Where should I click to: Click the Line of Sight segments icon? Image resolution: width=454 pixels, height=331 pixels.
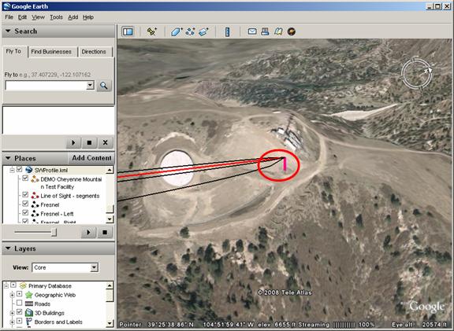(x=35, y=196)
